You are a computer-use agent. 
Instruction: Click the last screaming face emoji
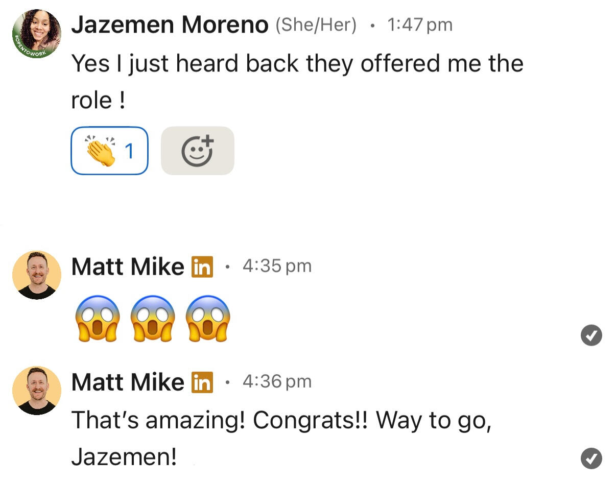tap(208, 319)
